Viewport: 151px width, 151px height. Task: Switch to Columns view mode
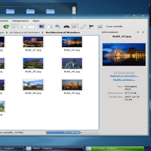[31, 27]
